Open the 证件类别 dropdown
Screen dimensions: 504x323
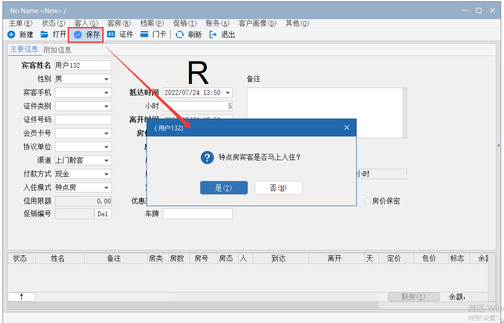coord(107,106)
